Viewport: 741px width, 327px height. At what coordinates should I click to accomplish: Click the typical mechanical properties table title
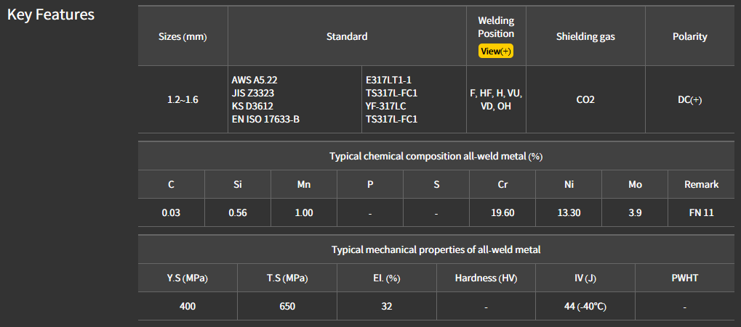pyautogui.click(x=436, y=249)
